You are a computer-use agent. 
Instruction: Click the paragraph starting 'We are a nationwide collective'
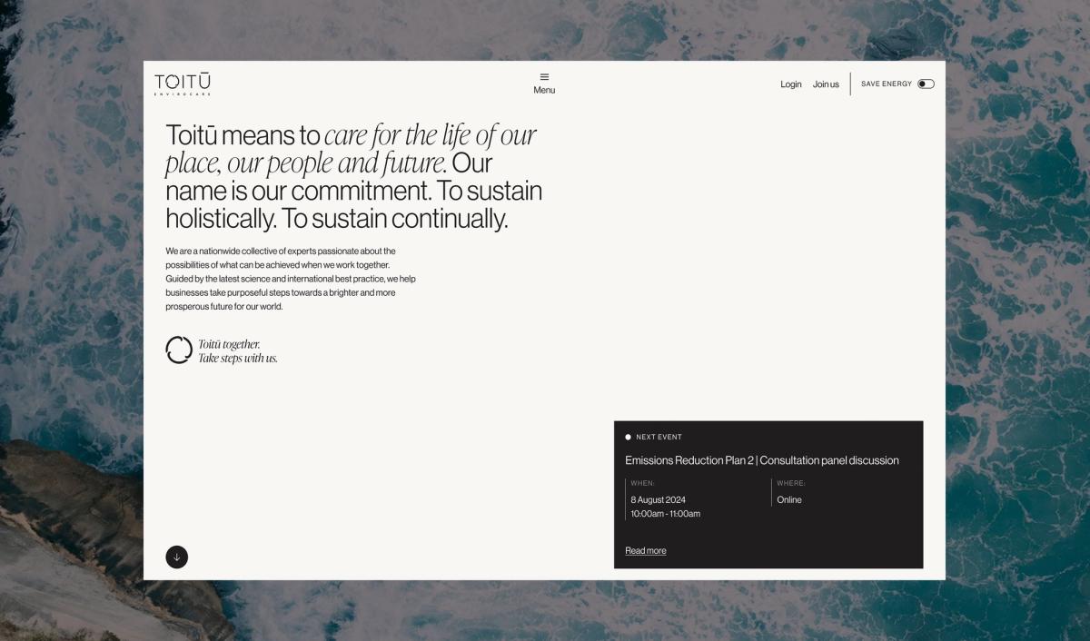[291, 279]
